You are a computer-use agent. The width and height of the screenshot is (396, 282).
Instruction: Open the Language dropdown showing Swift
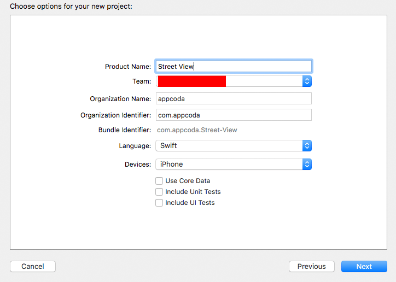point(230,146)
